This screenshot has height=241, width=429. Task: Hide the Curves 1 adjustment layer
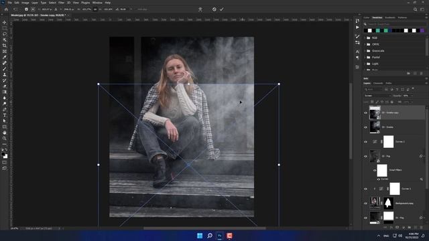click(x=365, y=189)
